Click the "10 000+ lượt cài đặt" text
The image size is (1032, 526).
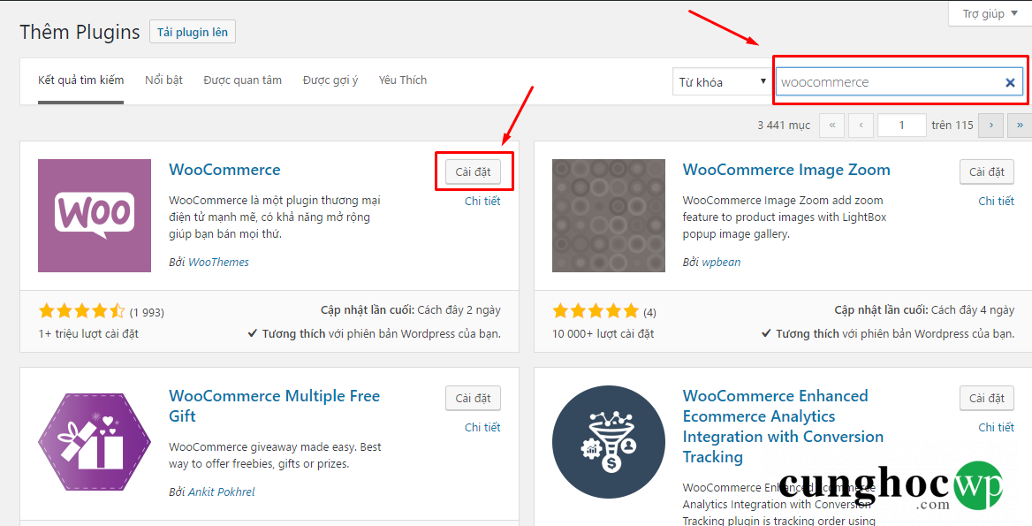pos(603,334)
